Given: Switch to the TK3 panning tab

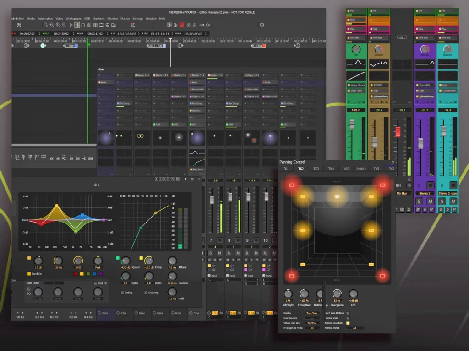Looking at the screenshot, I should point(316,169).
